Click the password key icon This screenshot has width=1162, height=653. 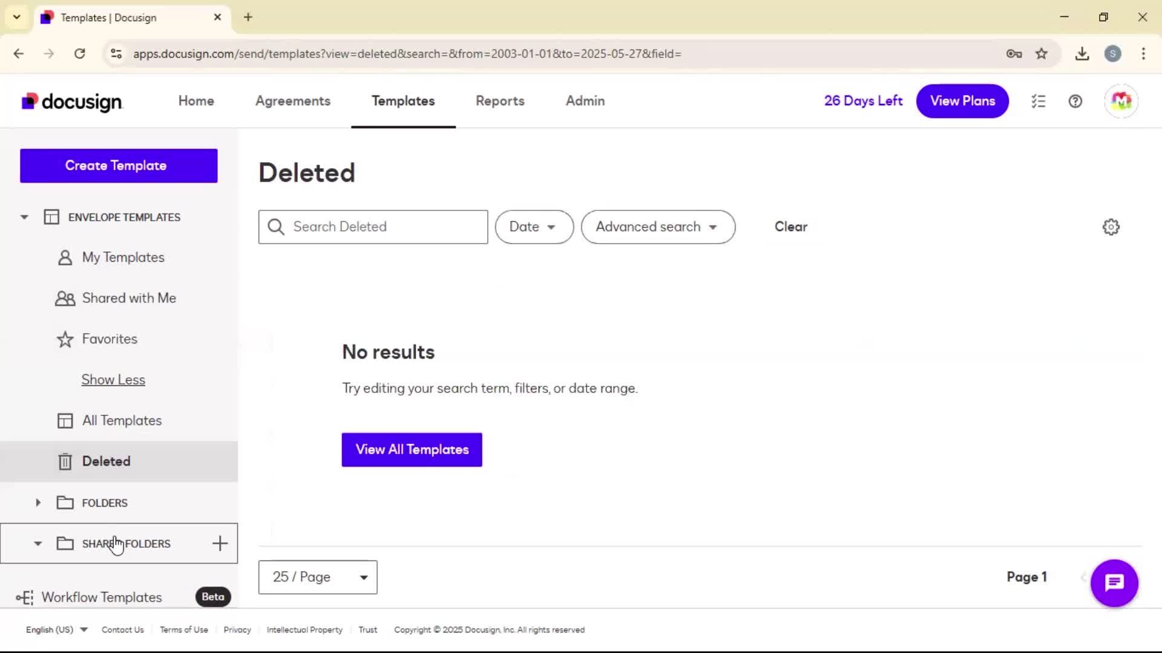(x=1014, y=54)
